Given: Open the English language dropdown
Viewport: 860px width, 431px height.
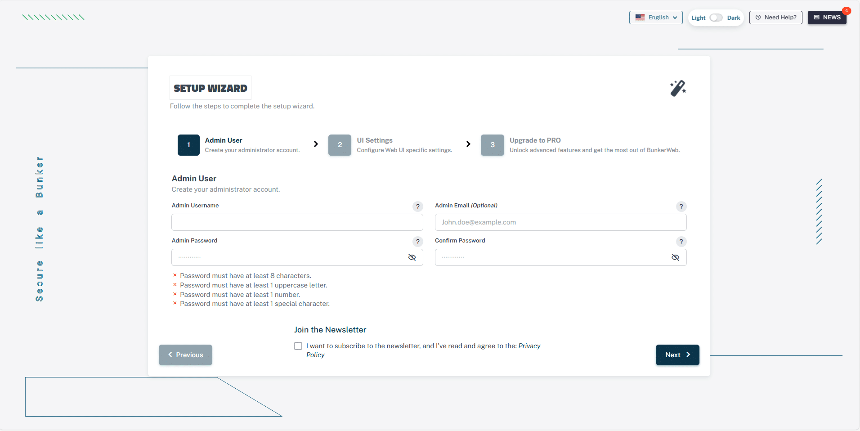Looking at the screenshot, I should [656, 18].
